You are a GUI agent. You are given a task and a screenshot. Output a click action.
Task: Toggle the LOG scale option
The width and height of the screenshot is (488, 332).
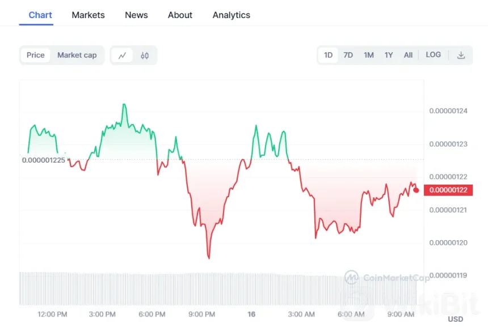(x=433, y=55)
